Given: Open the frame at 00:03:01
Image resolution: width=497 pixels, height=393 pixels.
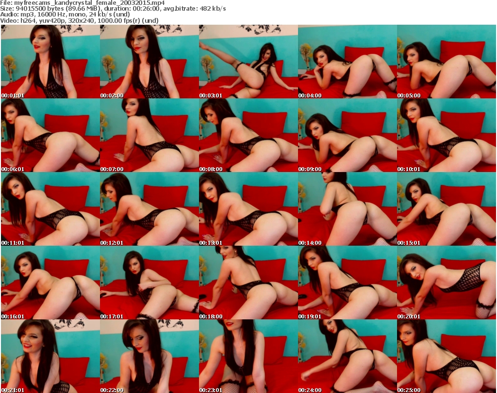Looking at the screenshot, I should click(248, 62).
